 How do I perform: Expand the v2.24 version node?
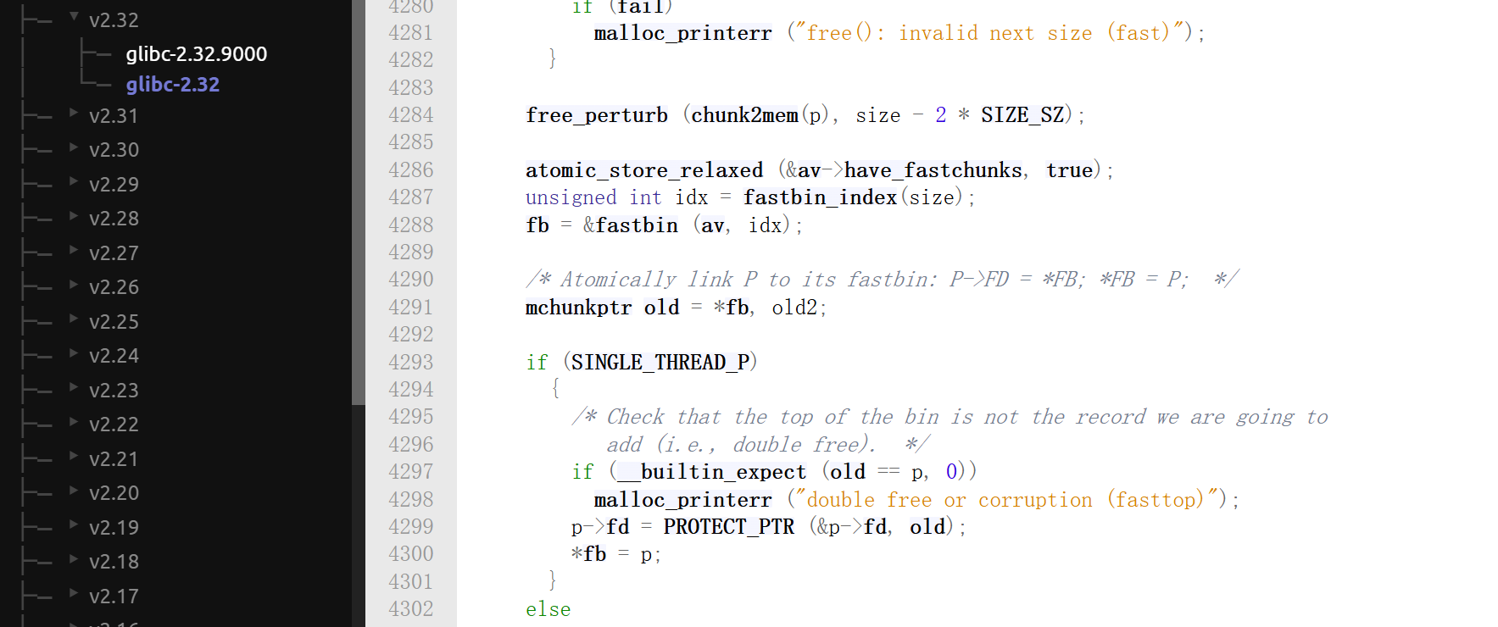74,353
